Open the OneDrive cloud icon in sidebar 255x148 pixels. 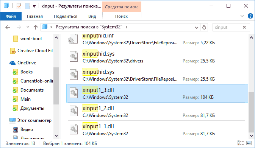pyautogui.click(x=13, y=63)
